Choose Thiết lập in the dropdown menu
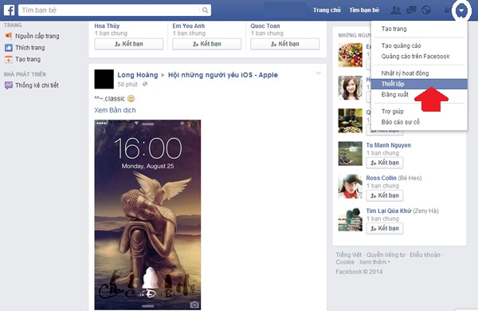Screen dimensions: 478x311 coord(419,84)
